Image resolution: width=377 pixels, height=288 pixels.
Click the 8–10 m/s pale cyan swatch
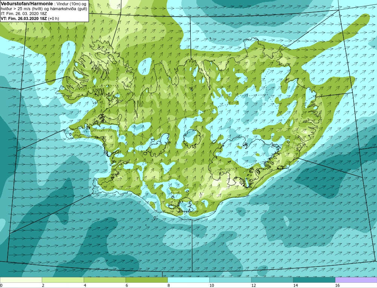[188, 280]
